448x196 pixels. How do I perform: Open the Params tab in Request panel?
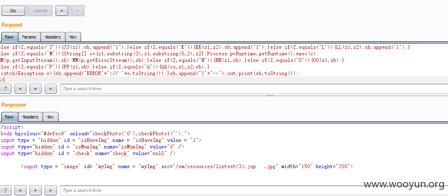click(x=29, y=37)
